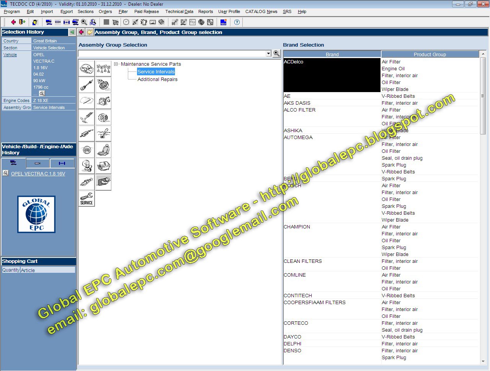Screen dimensions: 490x371
Task: Click Seal, oil drain plug under CORTECO
Action: click(x=402, y=330)
